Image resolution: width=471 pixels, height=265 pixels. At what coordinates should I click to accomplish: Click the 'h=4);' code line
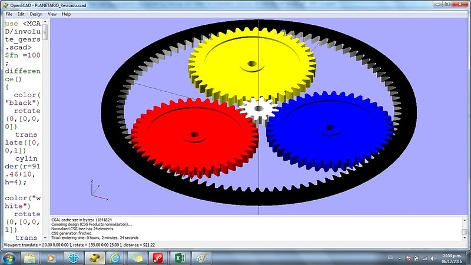[x=16, y=182]
